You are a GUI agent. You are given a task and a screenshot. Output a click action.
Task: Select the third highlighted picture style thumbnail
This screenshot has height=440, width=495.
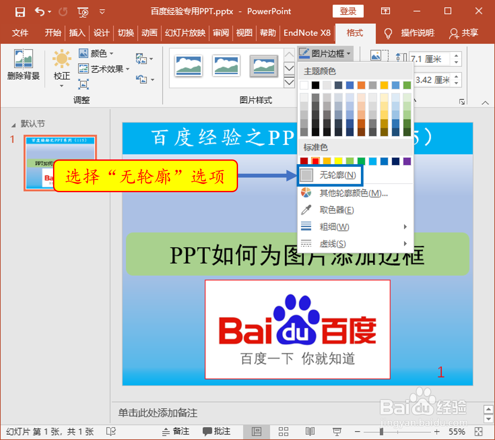tap(263, 66)
